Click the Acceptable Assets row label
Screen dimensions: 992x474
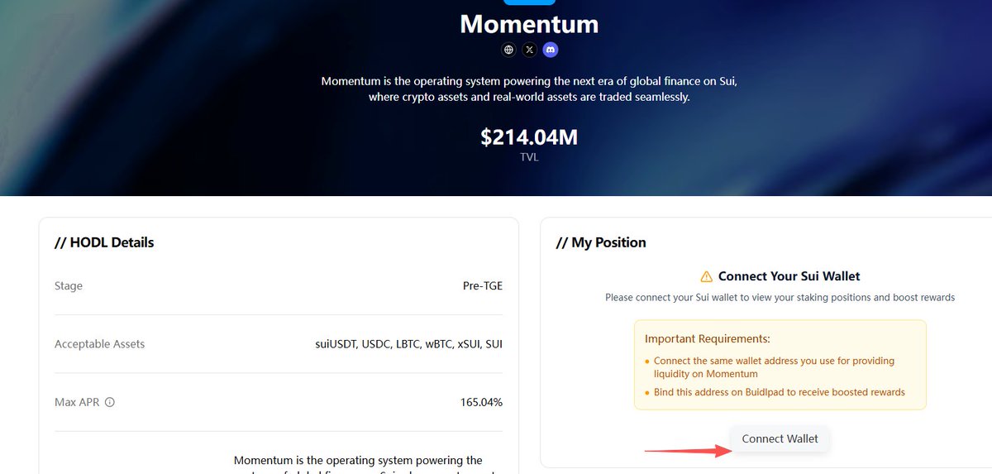pos(99,344)
